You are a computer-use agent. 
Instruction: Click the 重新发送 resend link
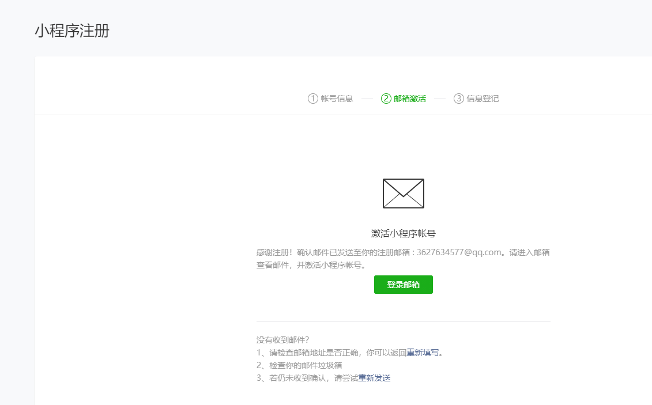coord(375,377)
